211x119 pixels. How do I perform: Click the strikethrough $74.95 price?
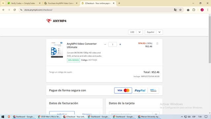(x=142, y=43)
